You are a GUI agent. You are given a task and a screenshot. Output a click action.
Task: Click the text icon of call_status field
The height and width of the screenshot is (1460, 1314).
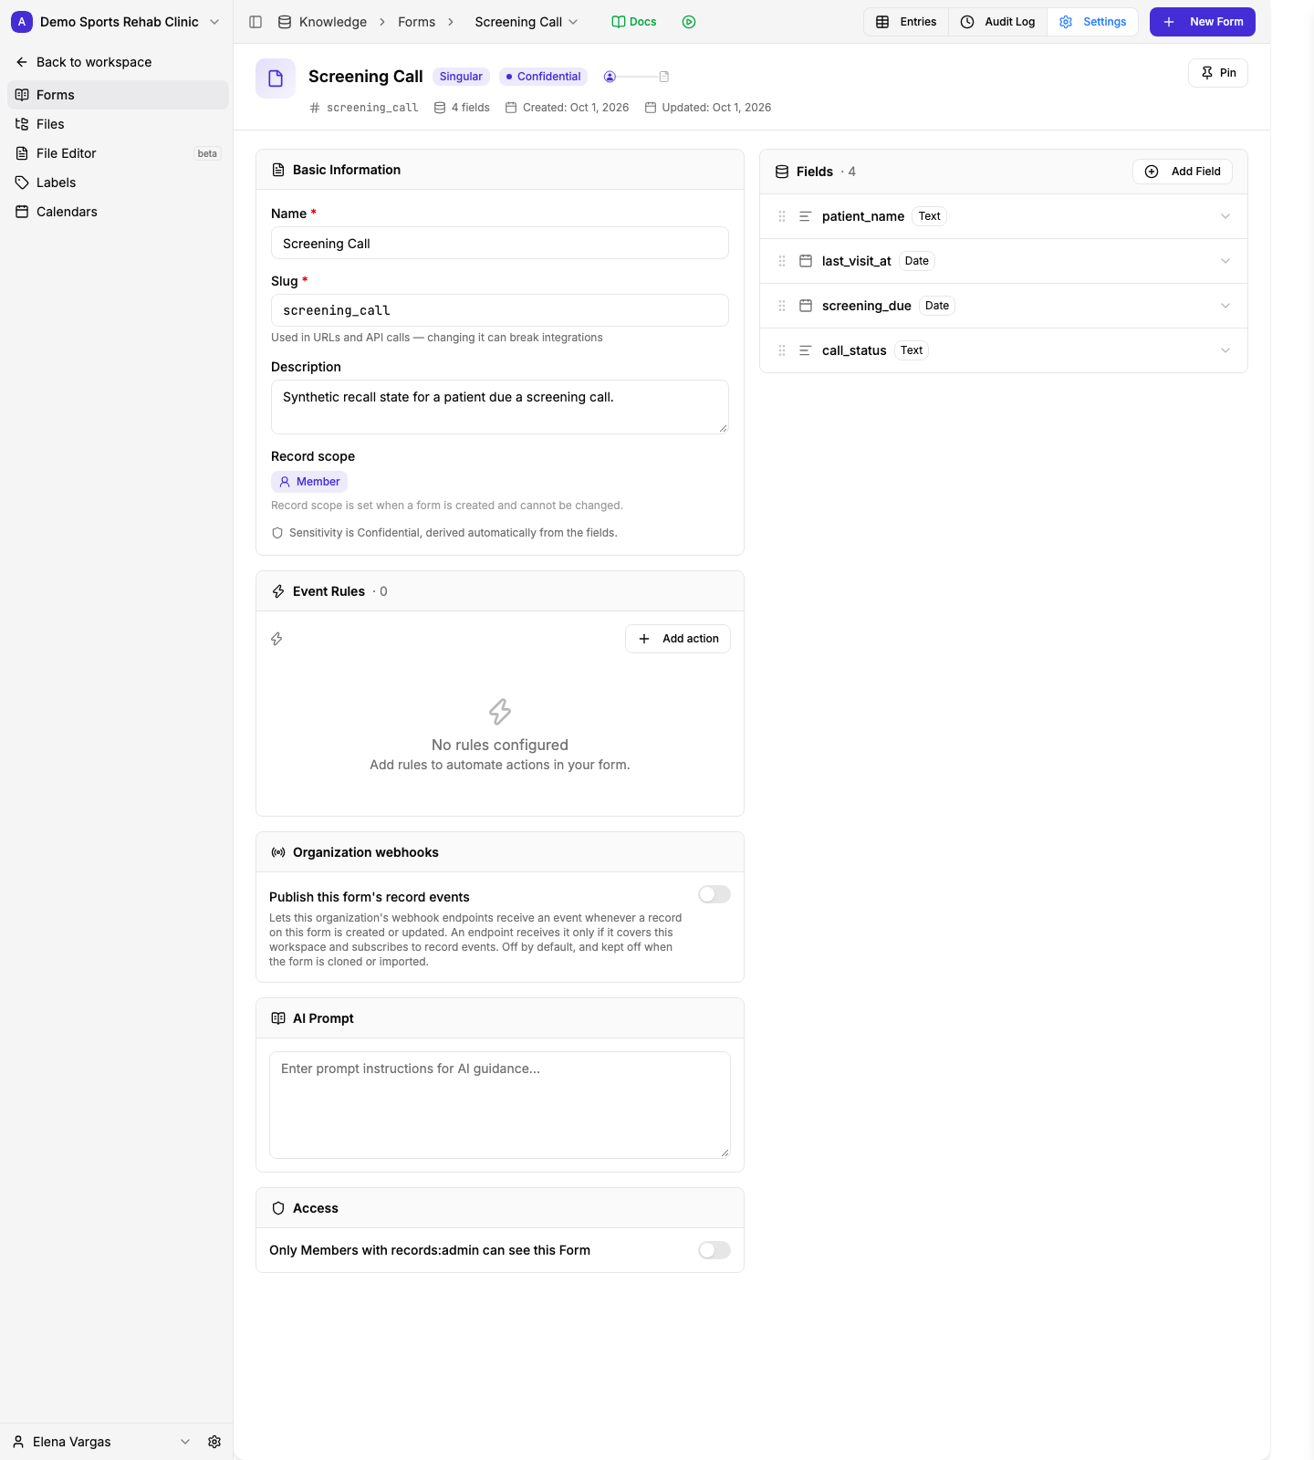[x=806, y=350]
